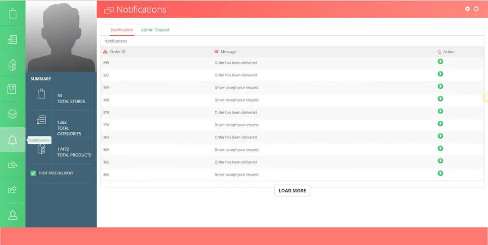The height and width of the screenshot is (245, 488).
Task: Click the windows icon beside Notifications title
Action: [x=109, y=10]
